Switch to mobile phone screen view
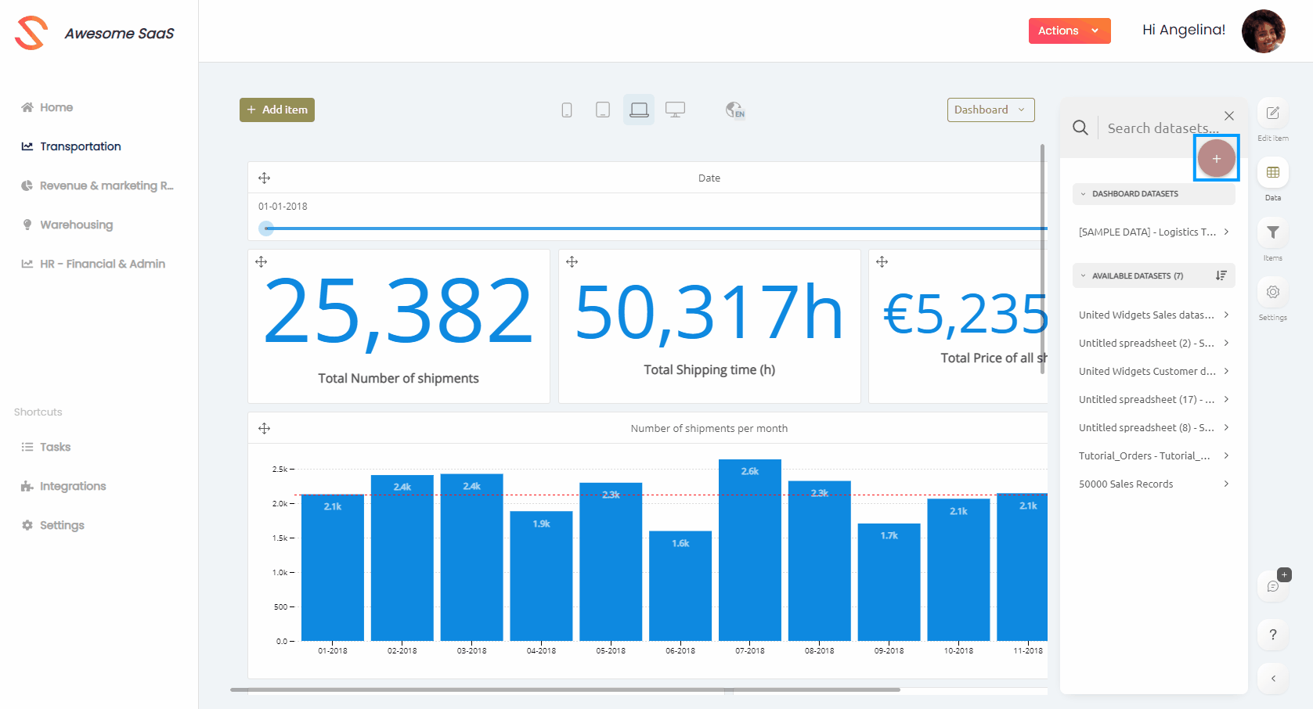The height and width of the screenshot is (709, 1313). [x=567, y=110]
